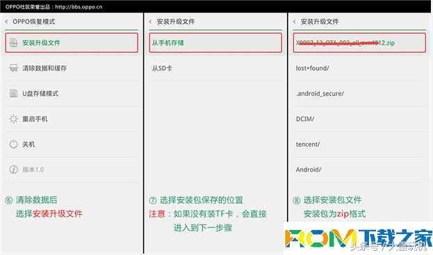The width and height of the screenshot is (433, 255).
Task: Tap 关机 to power off
Action: point(72,145)
